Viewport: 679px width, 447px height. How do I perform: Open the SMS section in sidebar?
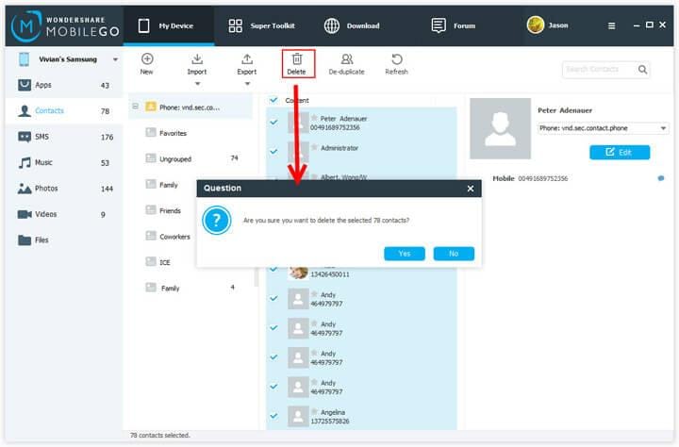coord(64,137)
